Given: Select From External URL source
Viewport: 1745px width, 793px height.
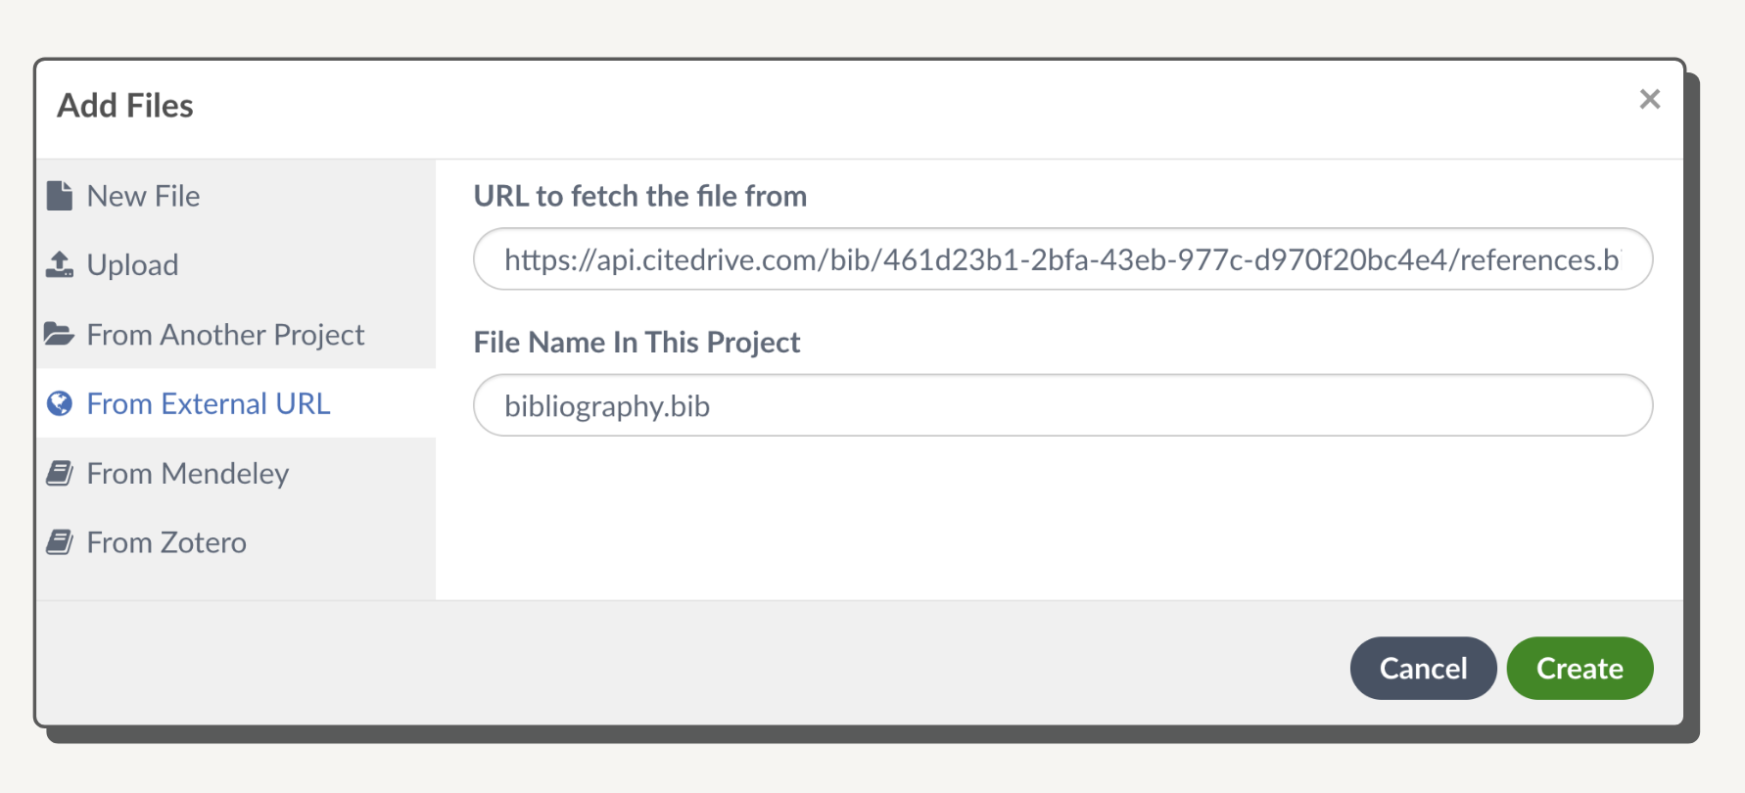Looking at the screenshot, I should 209,403.
